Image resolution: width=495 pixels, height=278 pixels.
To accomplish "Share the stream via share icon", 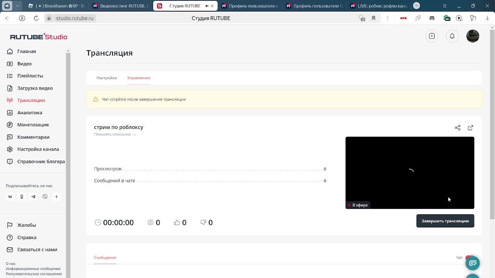I will [457, 127].
